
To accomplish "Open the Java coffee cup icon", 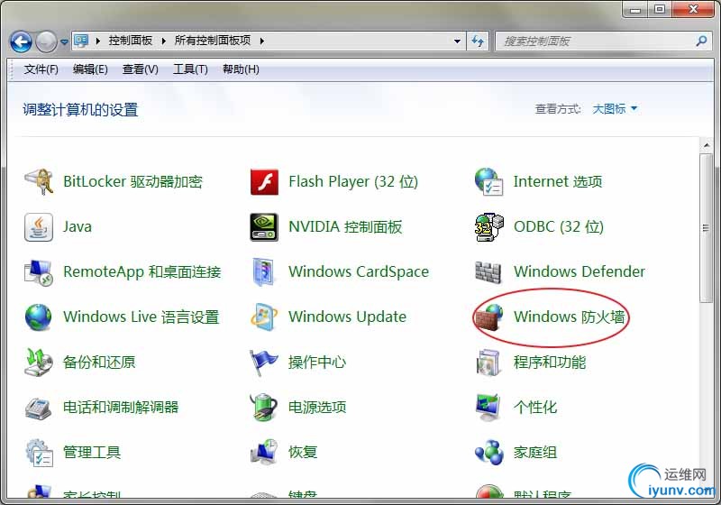I will coord(39,226).
